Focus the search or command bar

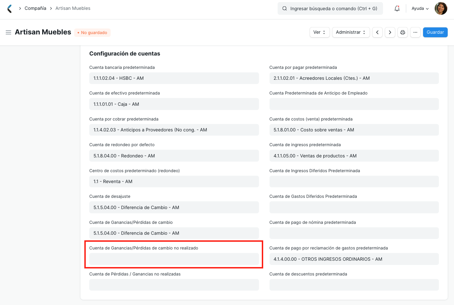(330, 8)
